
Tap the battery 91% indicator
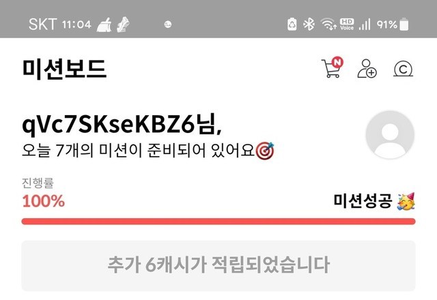pyautogui.click(x=393, y=25)
